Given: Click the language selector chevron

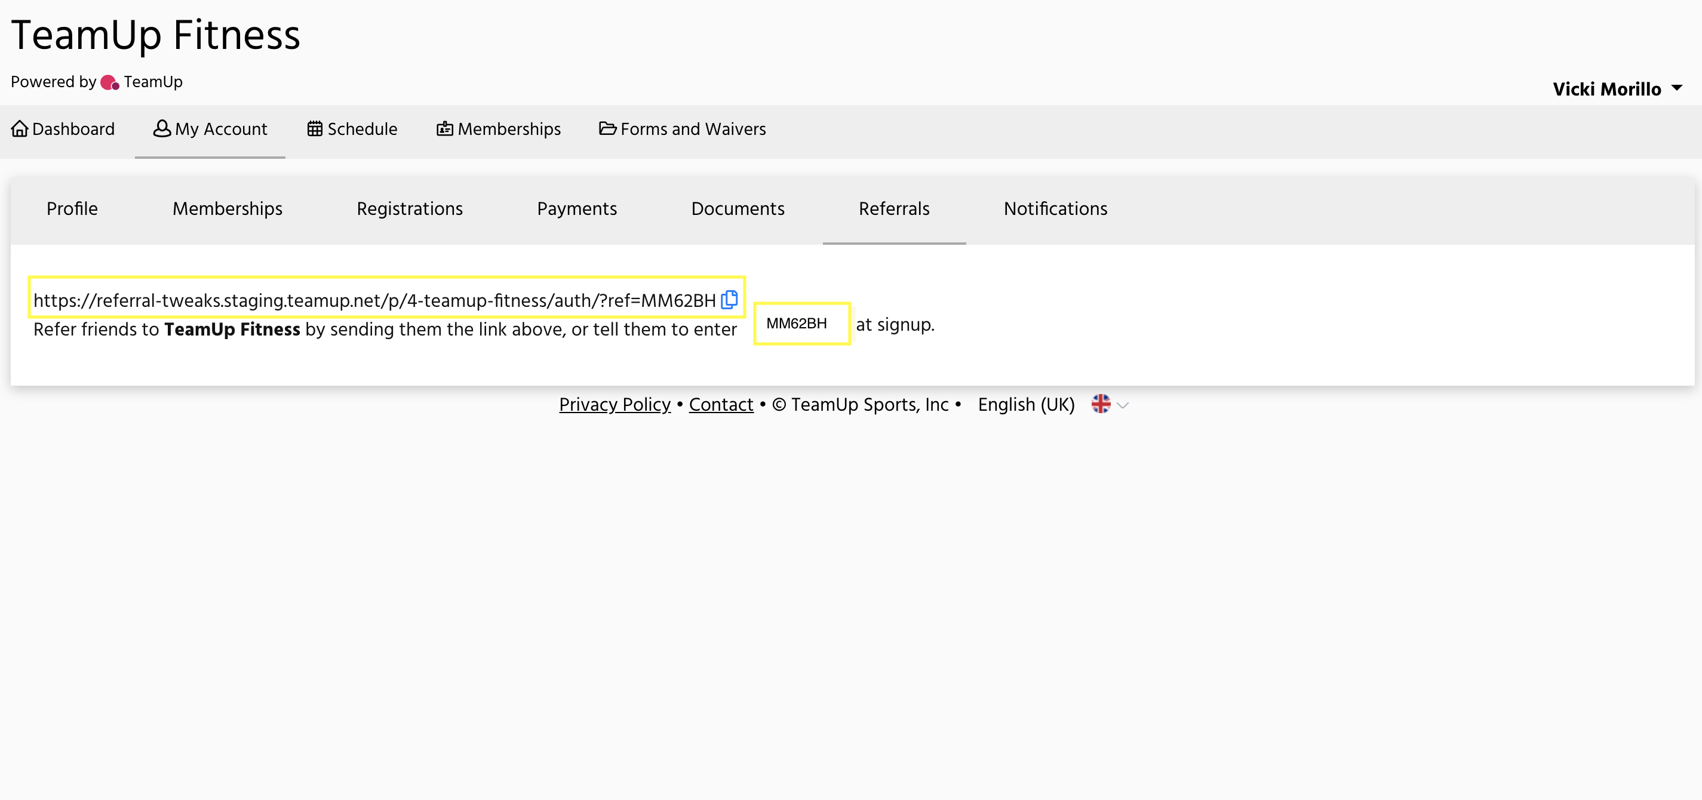Looking at the screenshot, I should coord(1123,405).
